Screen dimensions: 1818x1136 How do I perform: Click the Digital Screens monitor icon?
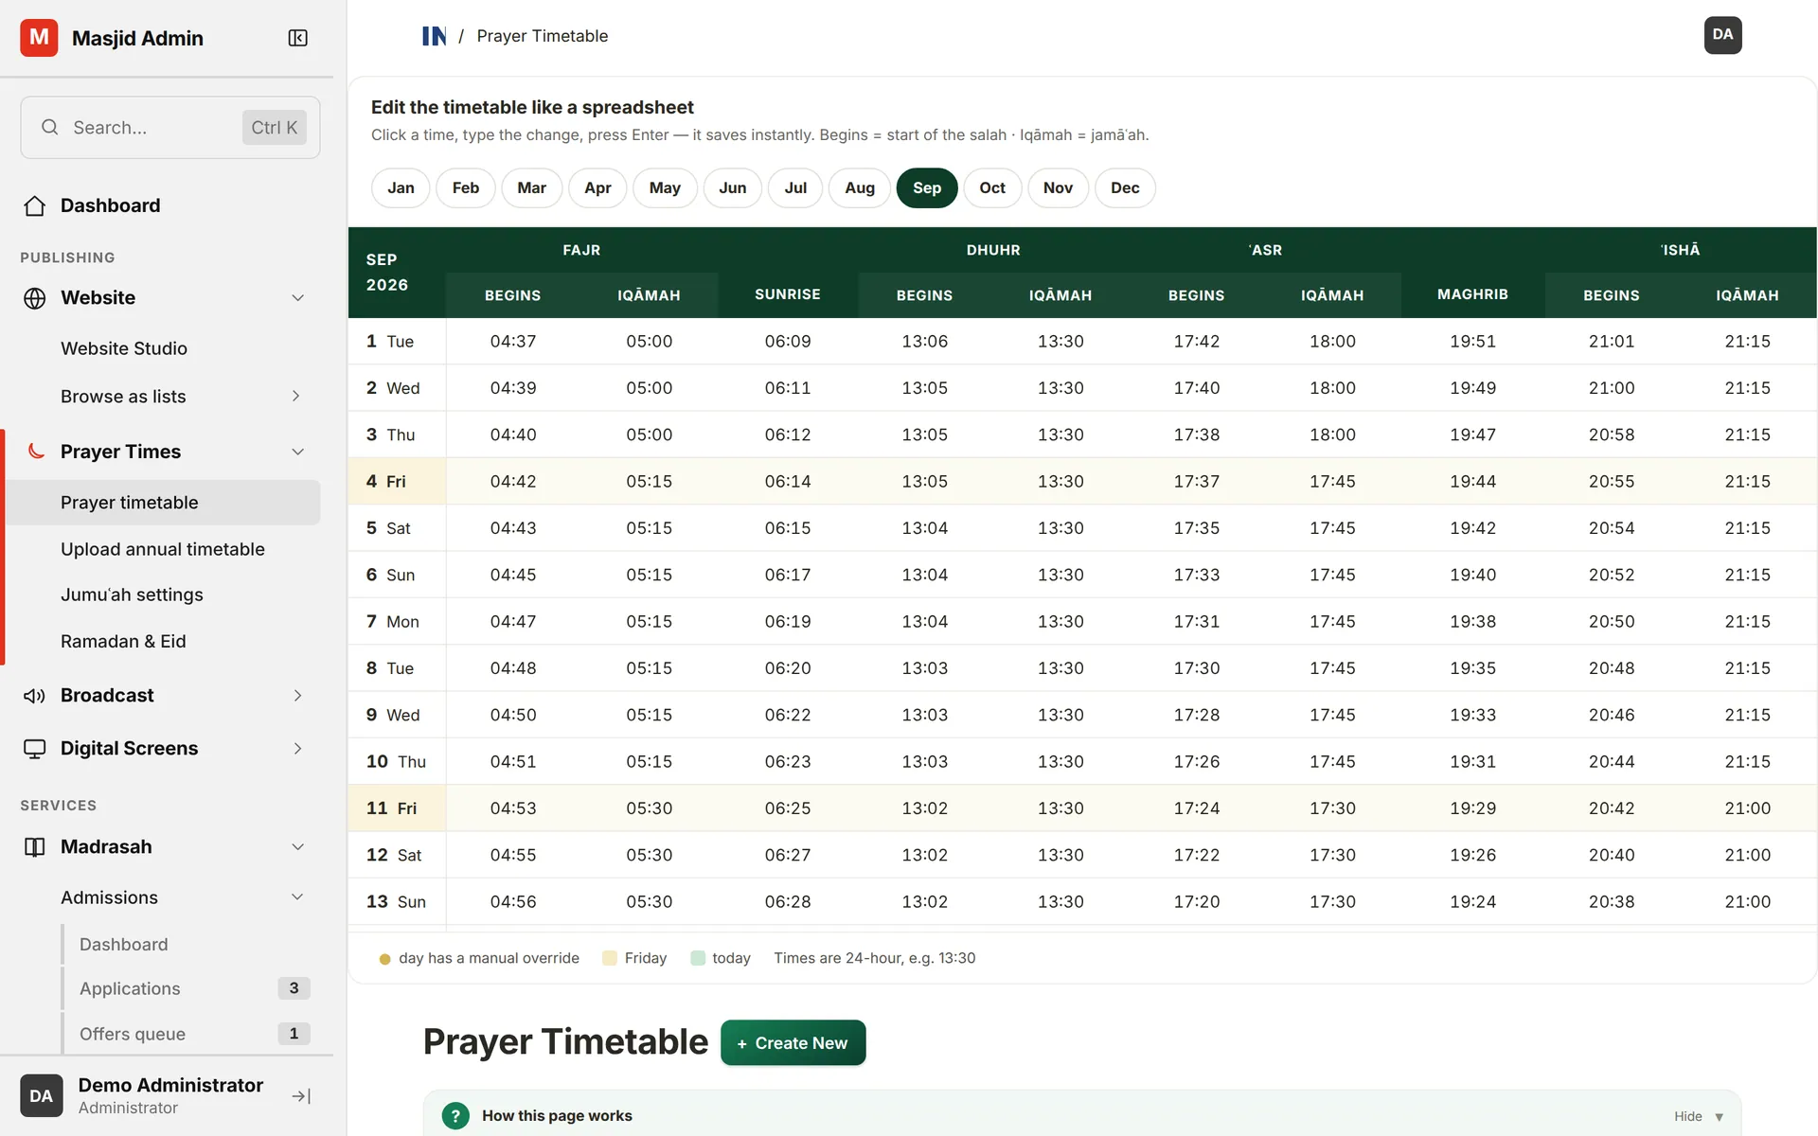point(35,749)
